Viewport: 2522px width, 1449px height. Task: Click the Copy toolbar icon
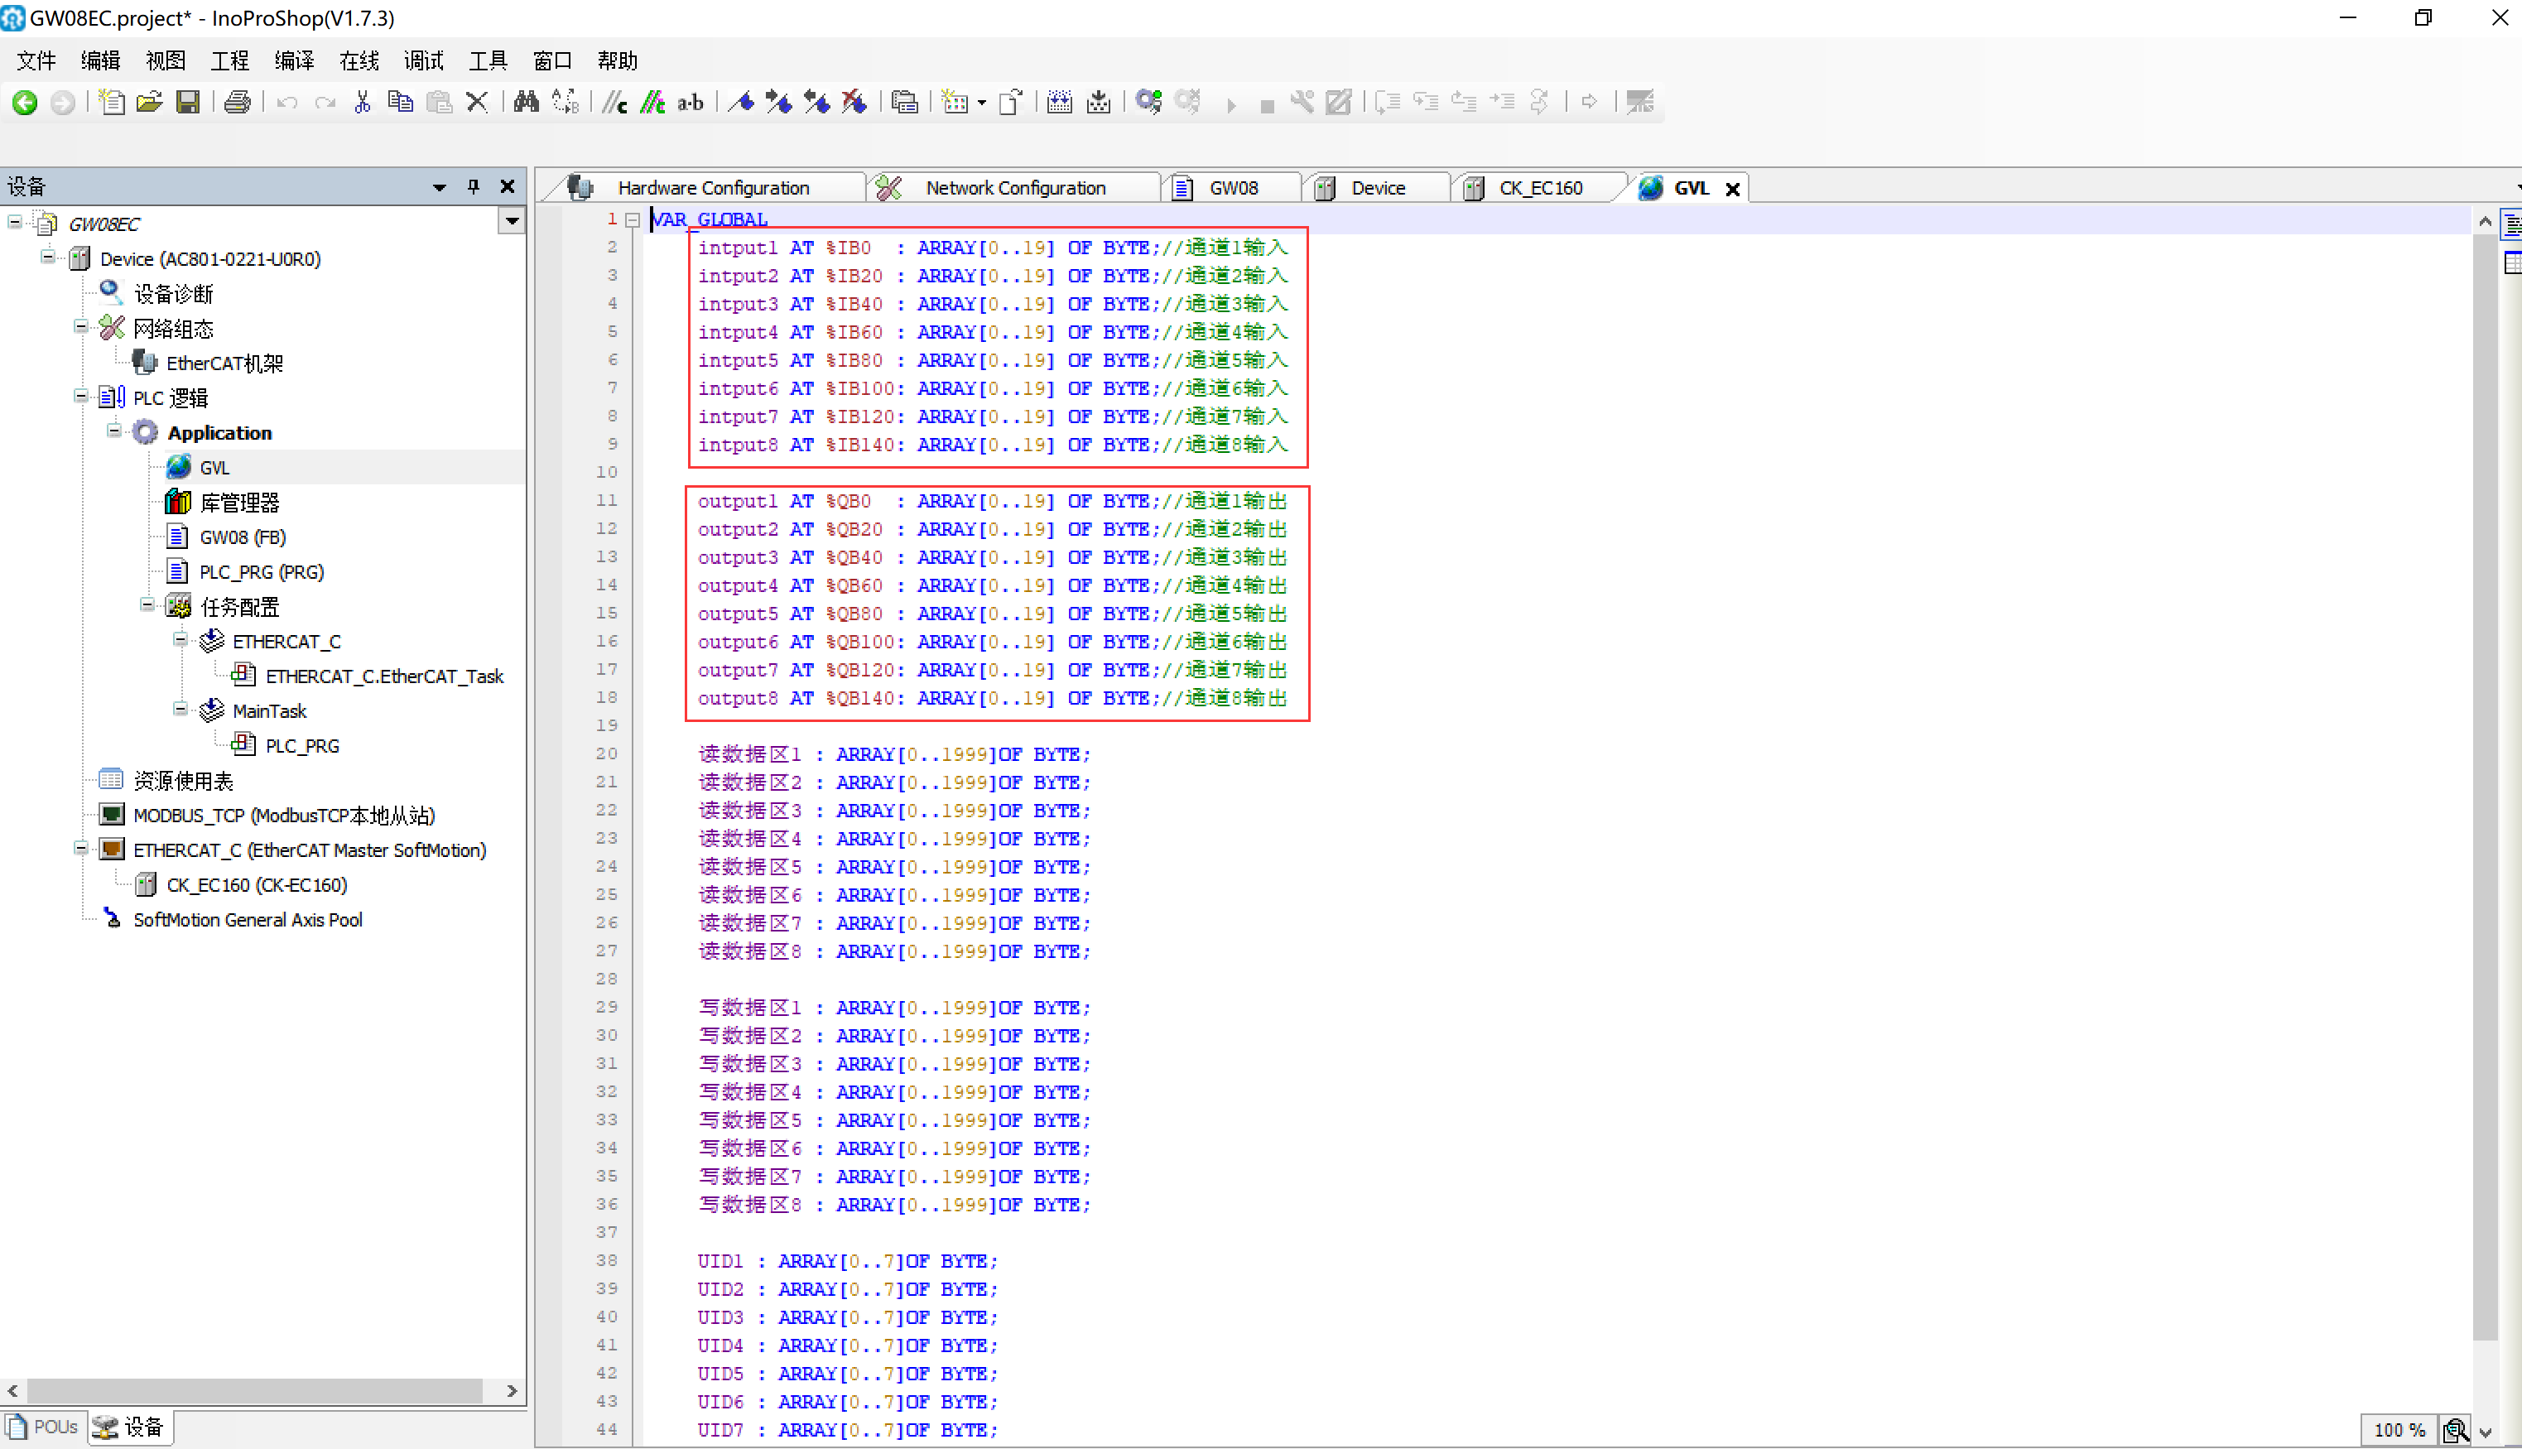click(x=400, y=102)
